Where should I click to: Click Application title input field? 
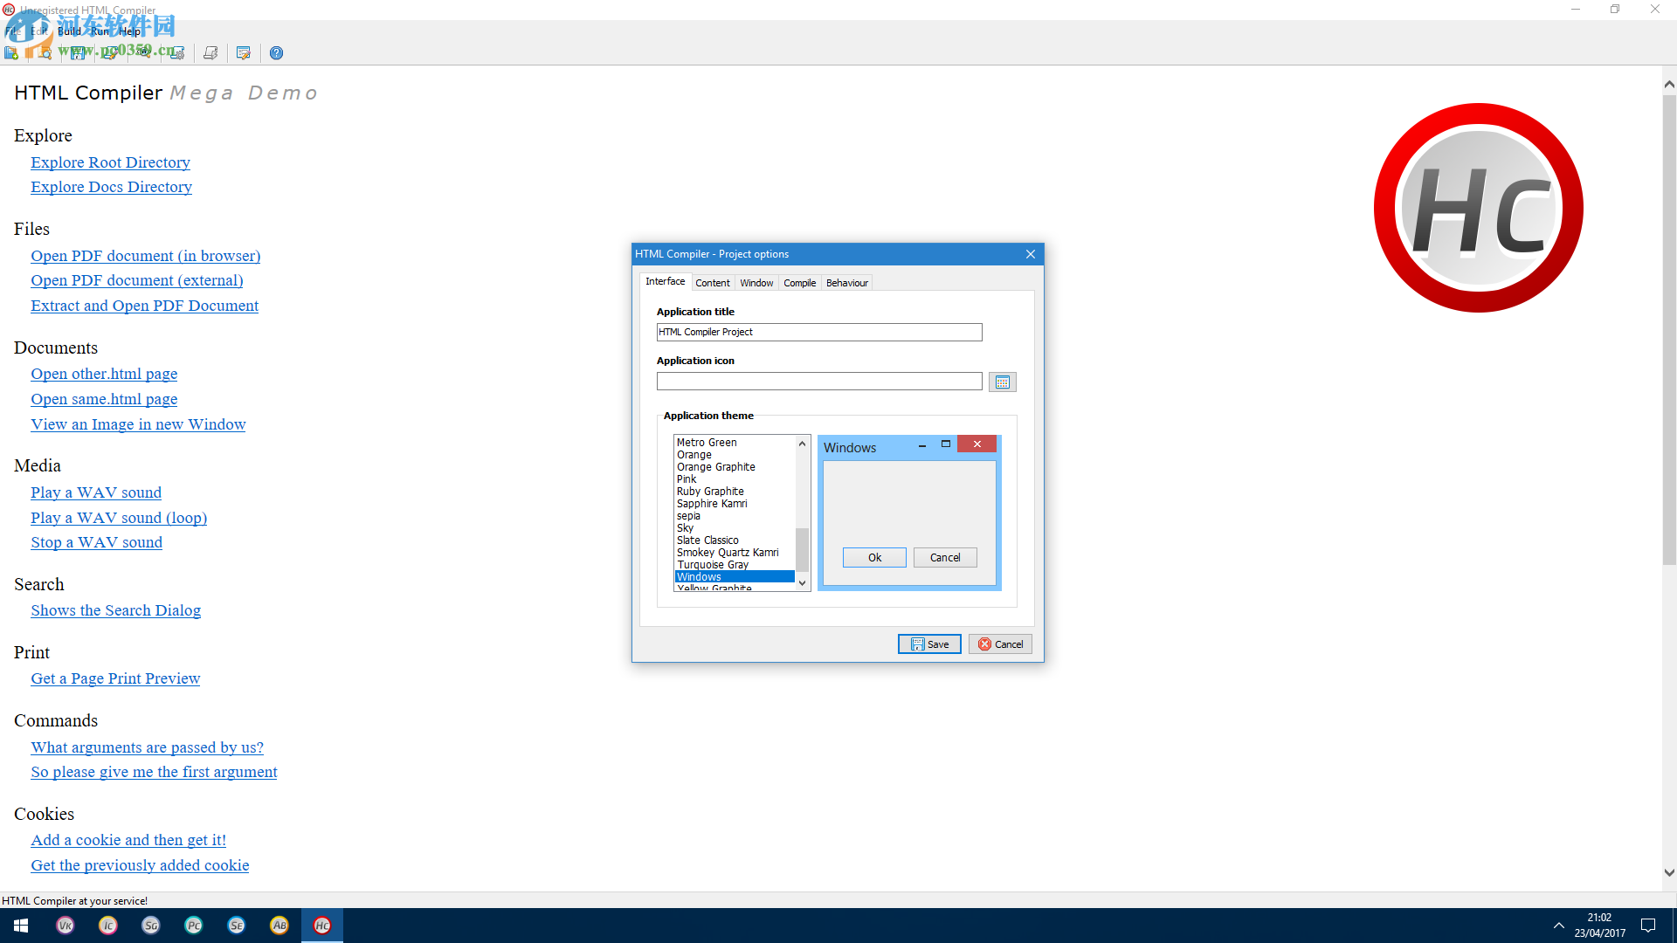(x=819, y=332)
